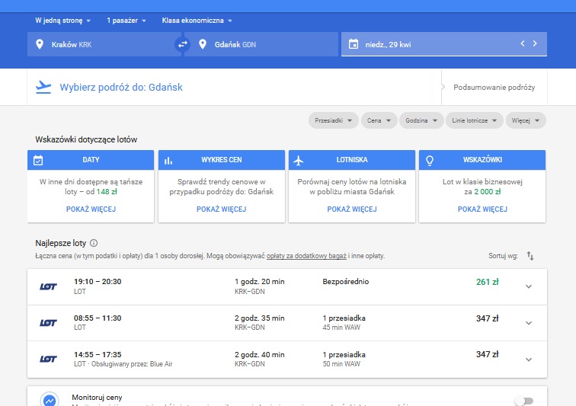Click the info icon beside Najlepsze loty
The height and width of the screenshot is (406, 576).
pyautogui.click(x=94, y=243)
